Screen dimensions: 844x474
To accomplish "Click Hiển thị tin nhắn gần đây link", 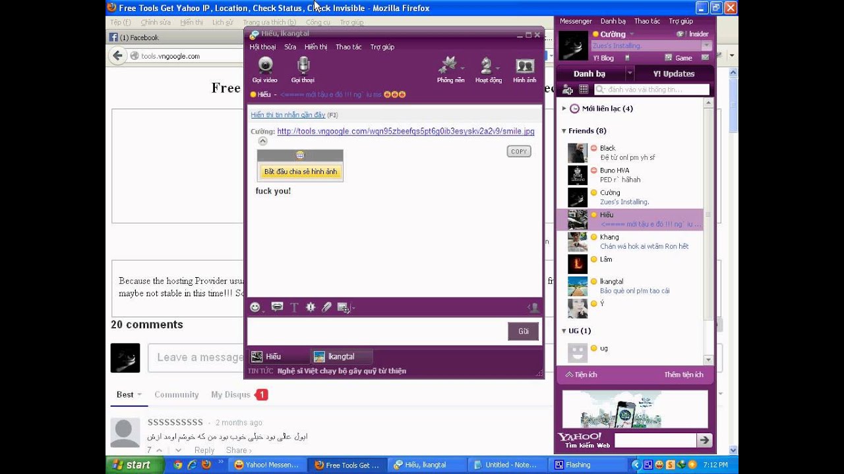I will (x=288, y=115).
